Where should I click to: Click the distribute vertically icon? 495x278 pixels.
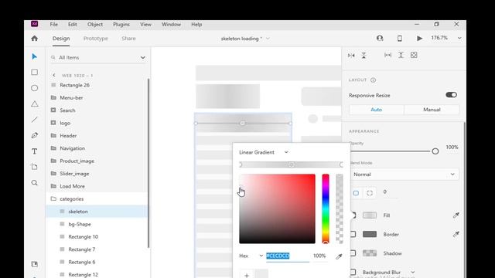pyautogui.click(x=401, y=55)
